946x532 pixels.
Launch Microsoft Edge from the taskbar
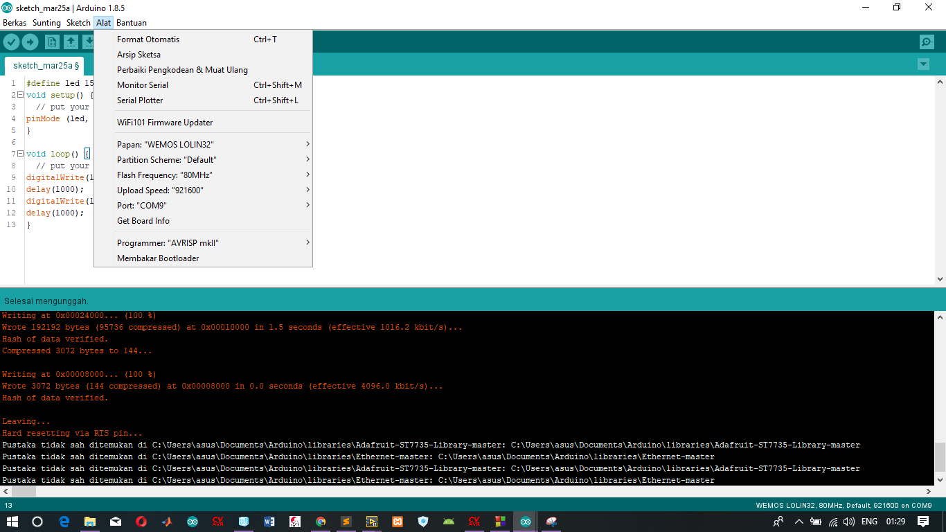tap(64, 522)
